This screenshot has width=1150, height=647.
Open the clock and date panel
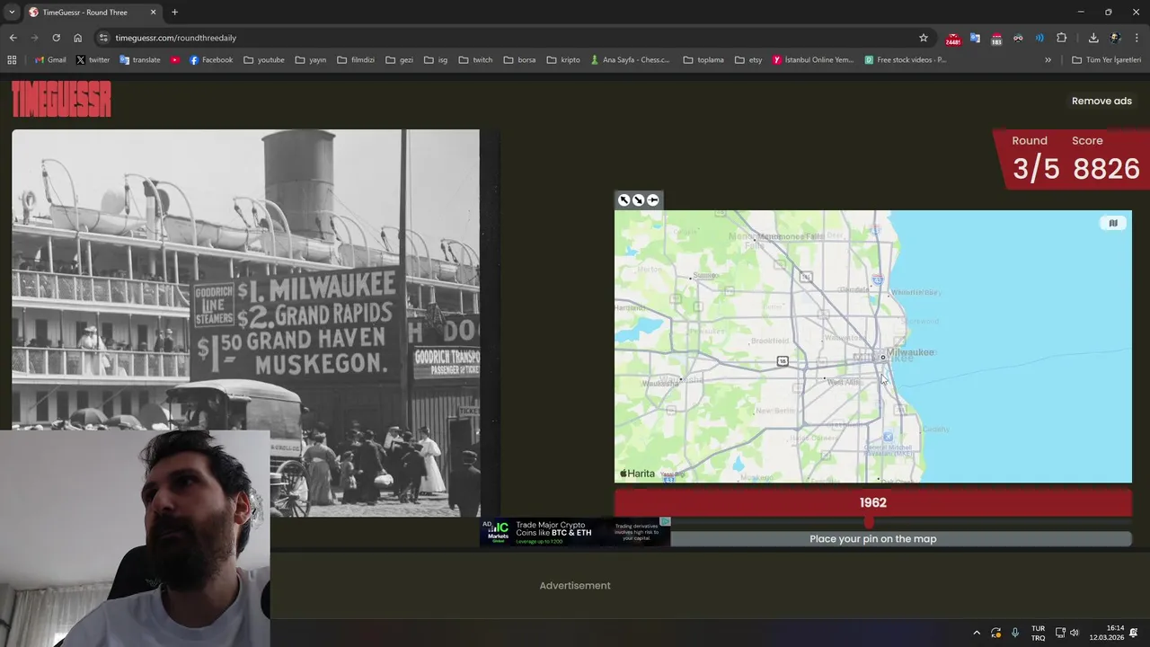(1107, 633)
